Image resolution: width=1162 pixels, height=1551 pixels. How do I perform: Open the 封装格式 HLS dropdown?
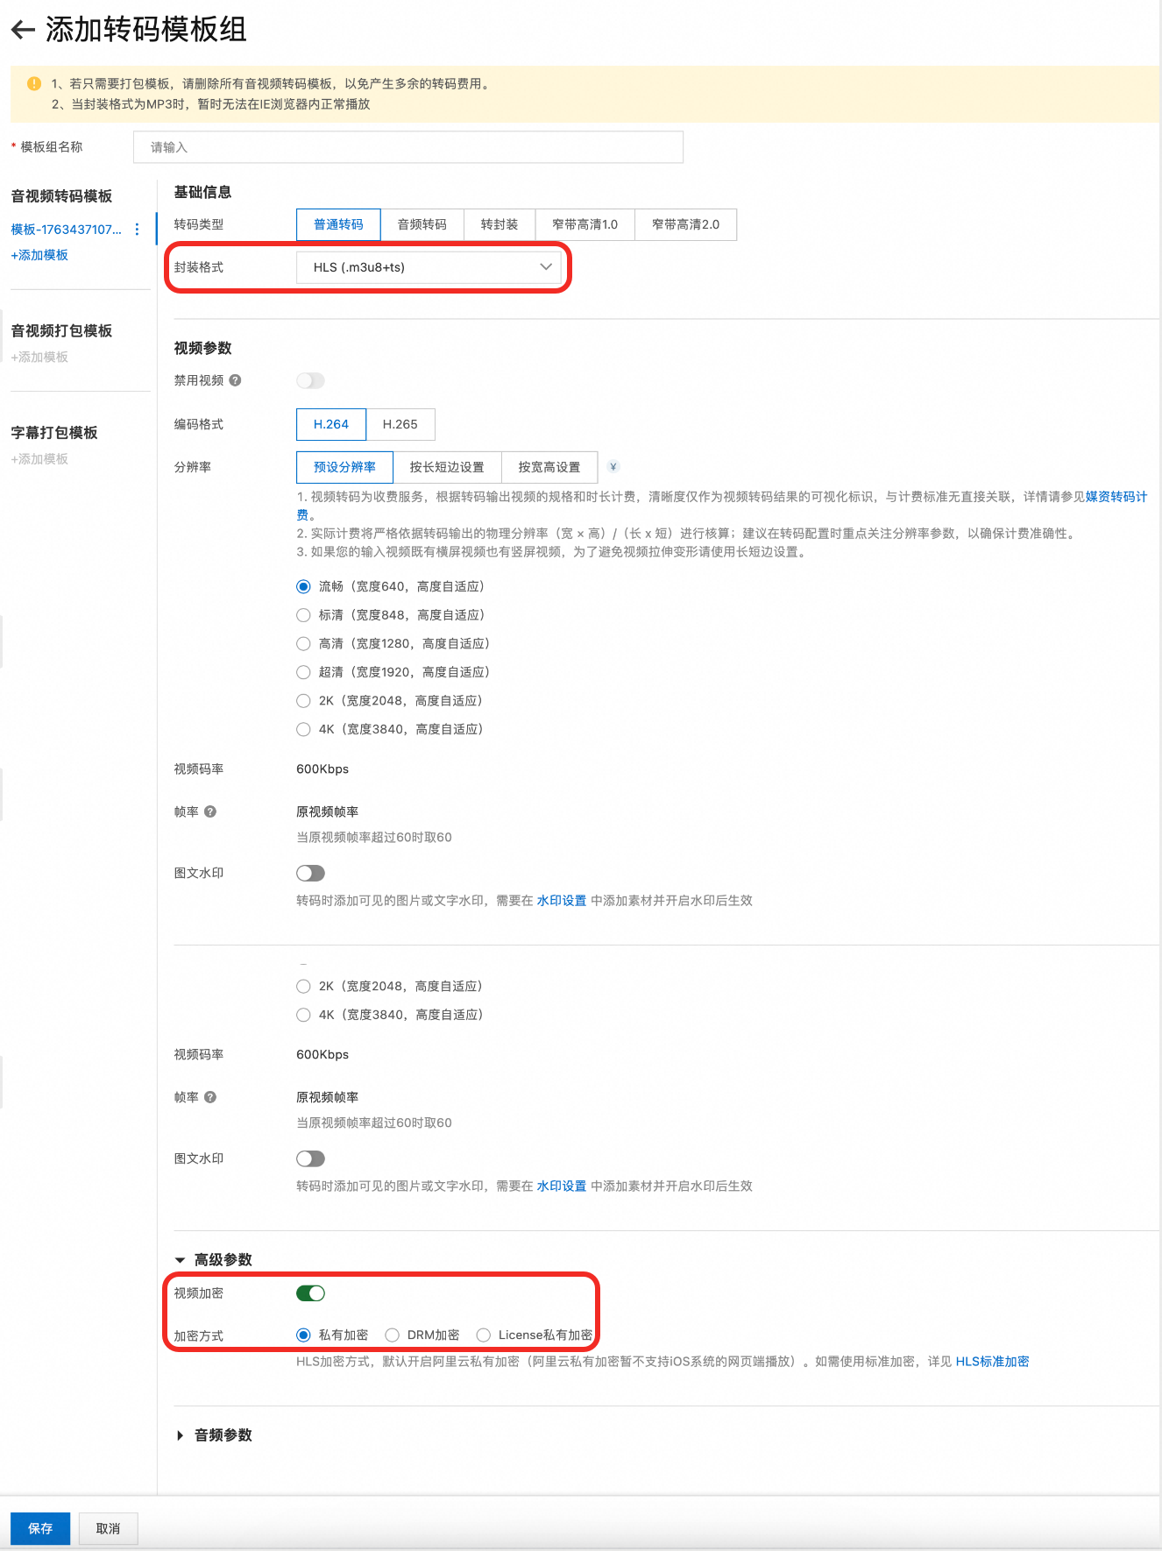(x=429, y=267)
